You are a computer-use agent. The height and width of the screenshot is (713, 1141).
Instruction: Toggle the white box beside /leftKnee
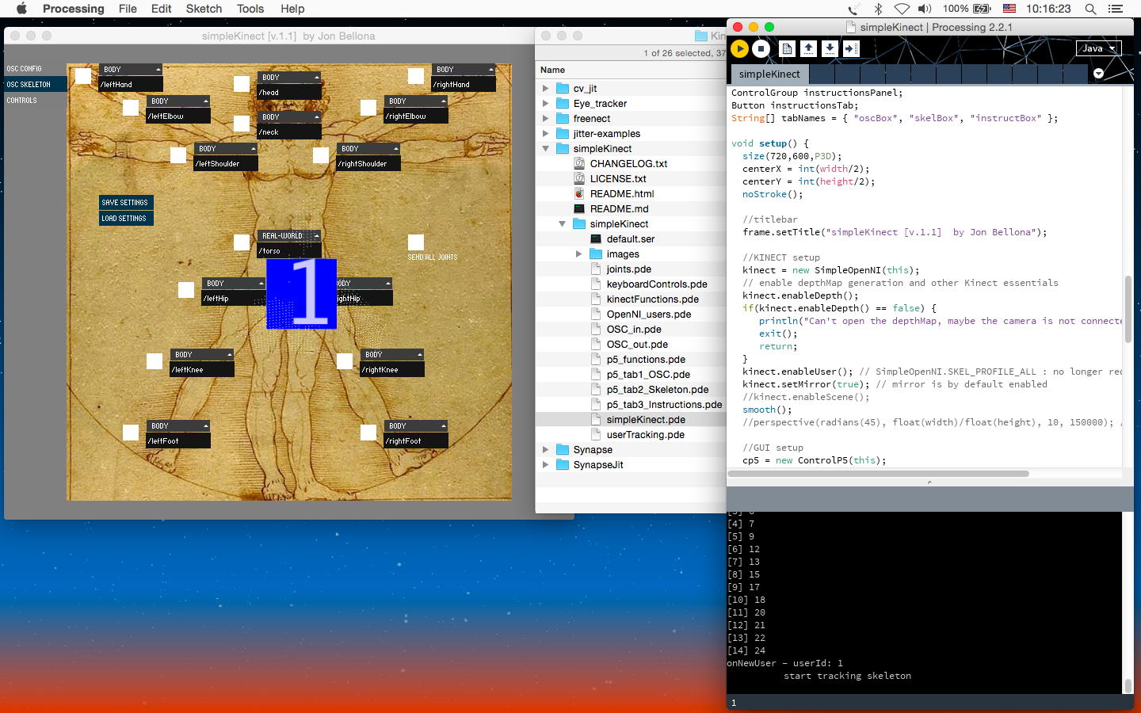155,361
